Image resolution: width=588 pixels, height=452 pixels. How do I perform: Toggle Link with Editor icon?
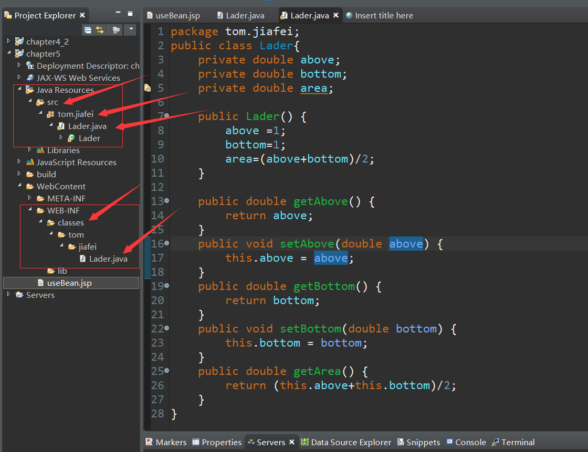(x=100, y=30)
